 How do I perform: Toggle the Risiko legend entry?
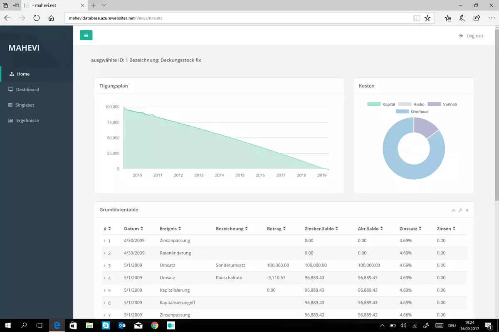tap(411, 104)
